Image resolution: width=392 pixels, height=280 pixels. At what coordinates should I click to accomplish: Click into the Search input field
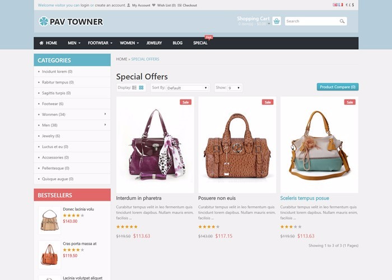coord(312,21)
